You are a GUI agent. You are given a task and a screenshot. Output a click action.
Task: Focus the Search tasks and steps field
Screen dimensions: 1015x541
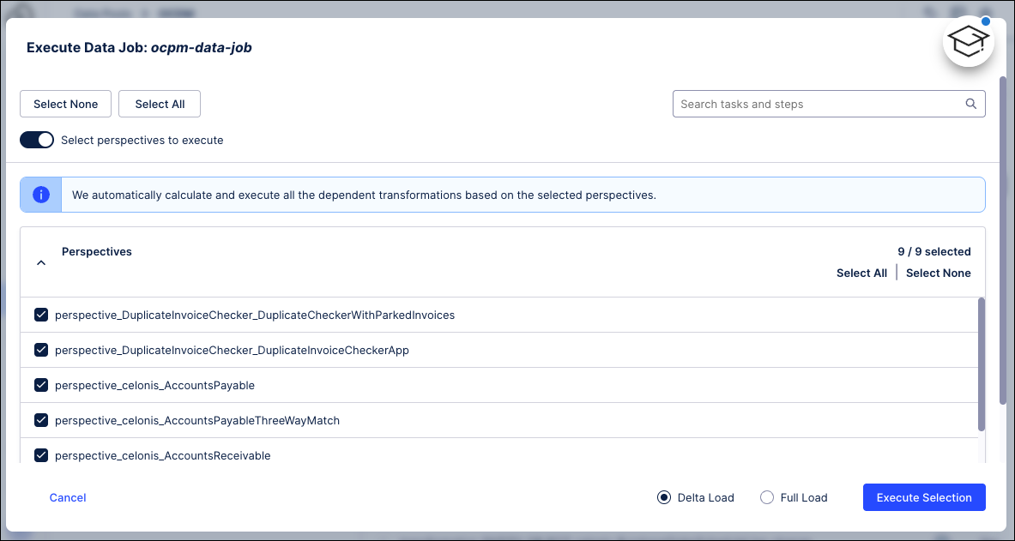(x=819, y=104)
